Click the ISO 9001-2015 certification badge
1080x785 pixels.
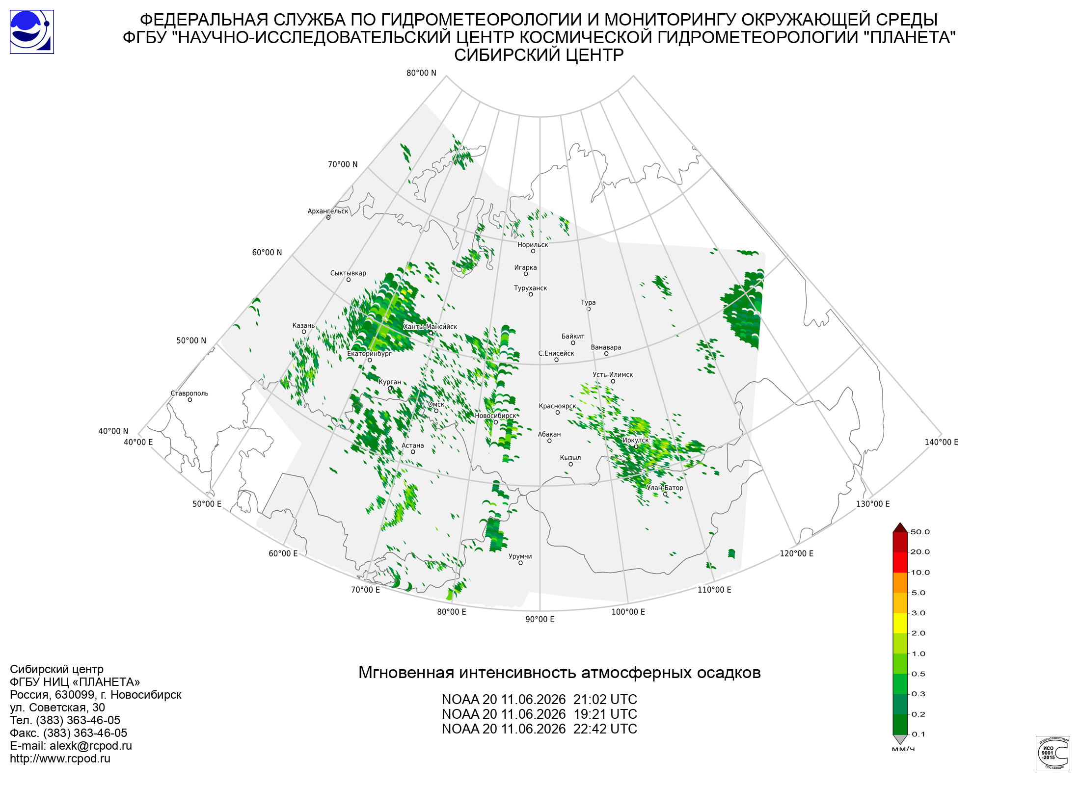coord(1053,753)
